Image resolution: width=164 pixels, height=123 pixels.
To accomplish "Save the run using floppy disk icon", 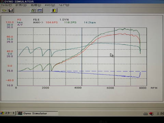I will [x=11, y=11].
